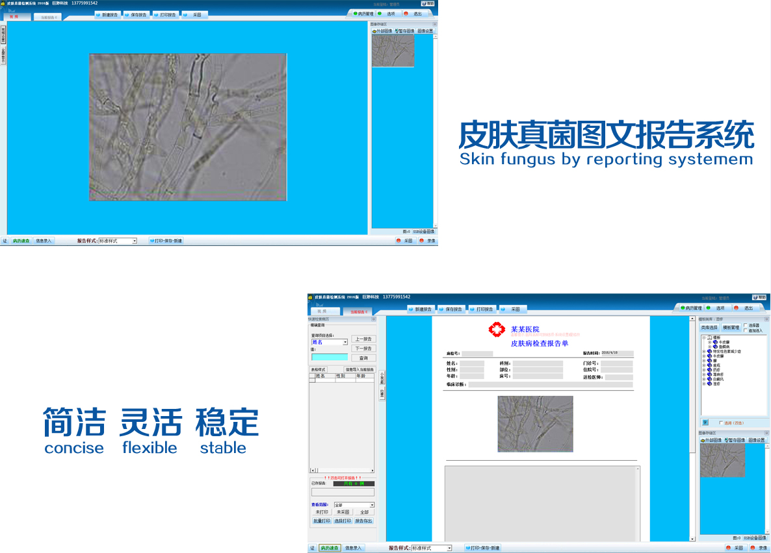
Task: Click 外部图像 in the upper window's image panel
Action: pos(382,31)
